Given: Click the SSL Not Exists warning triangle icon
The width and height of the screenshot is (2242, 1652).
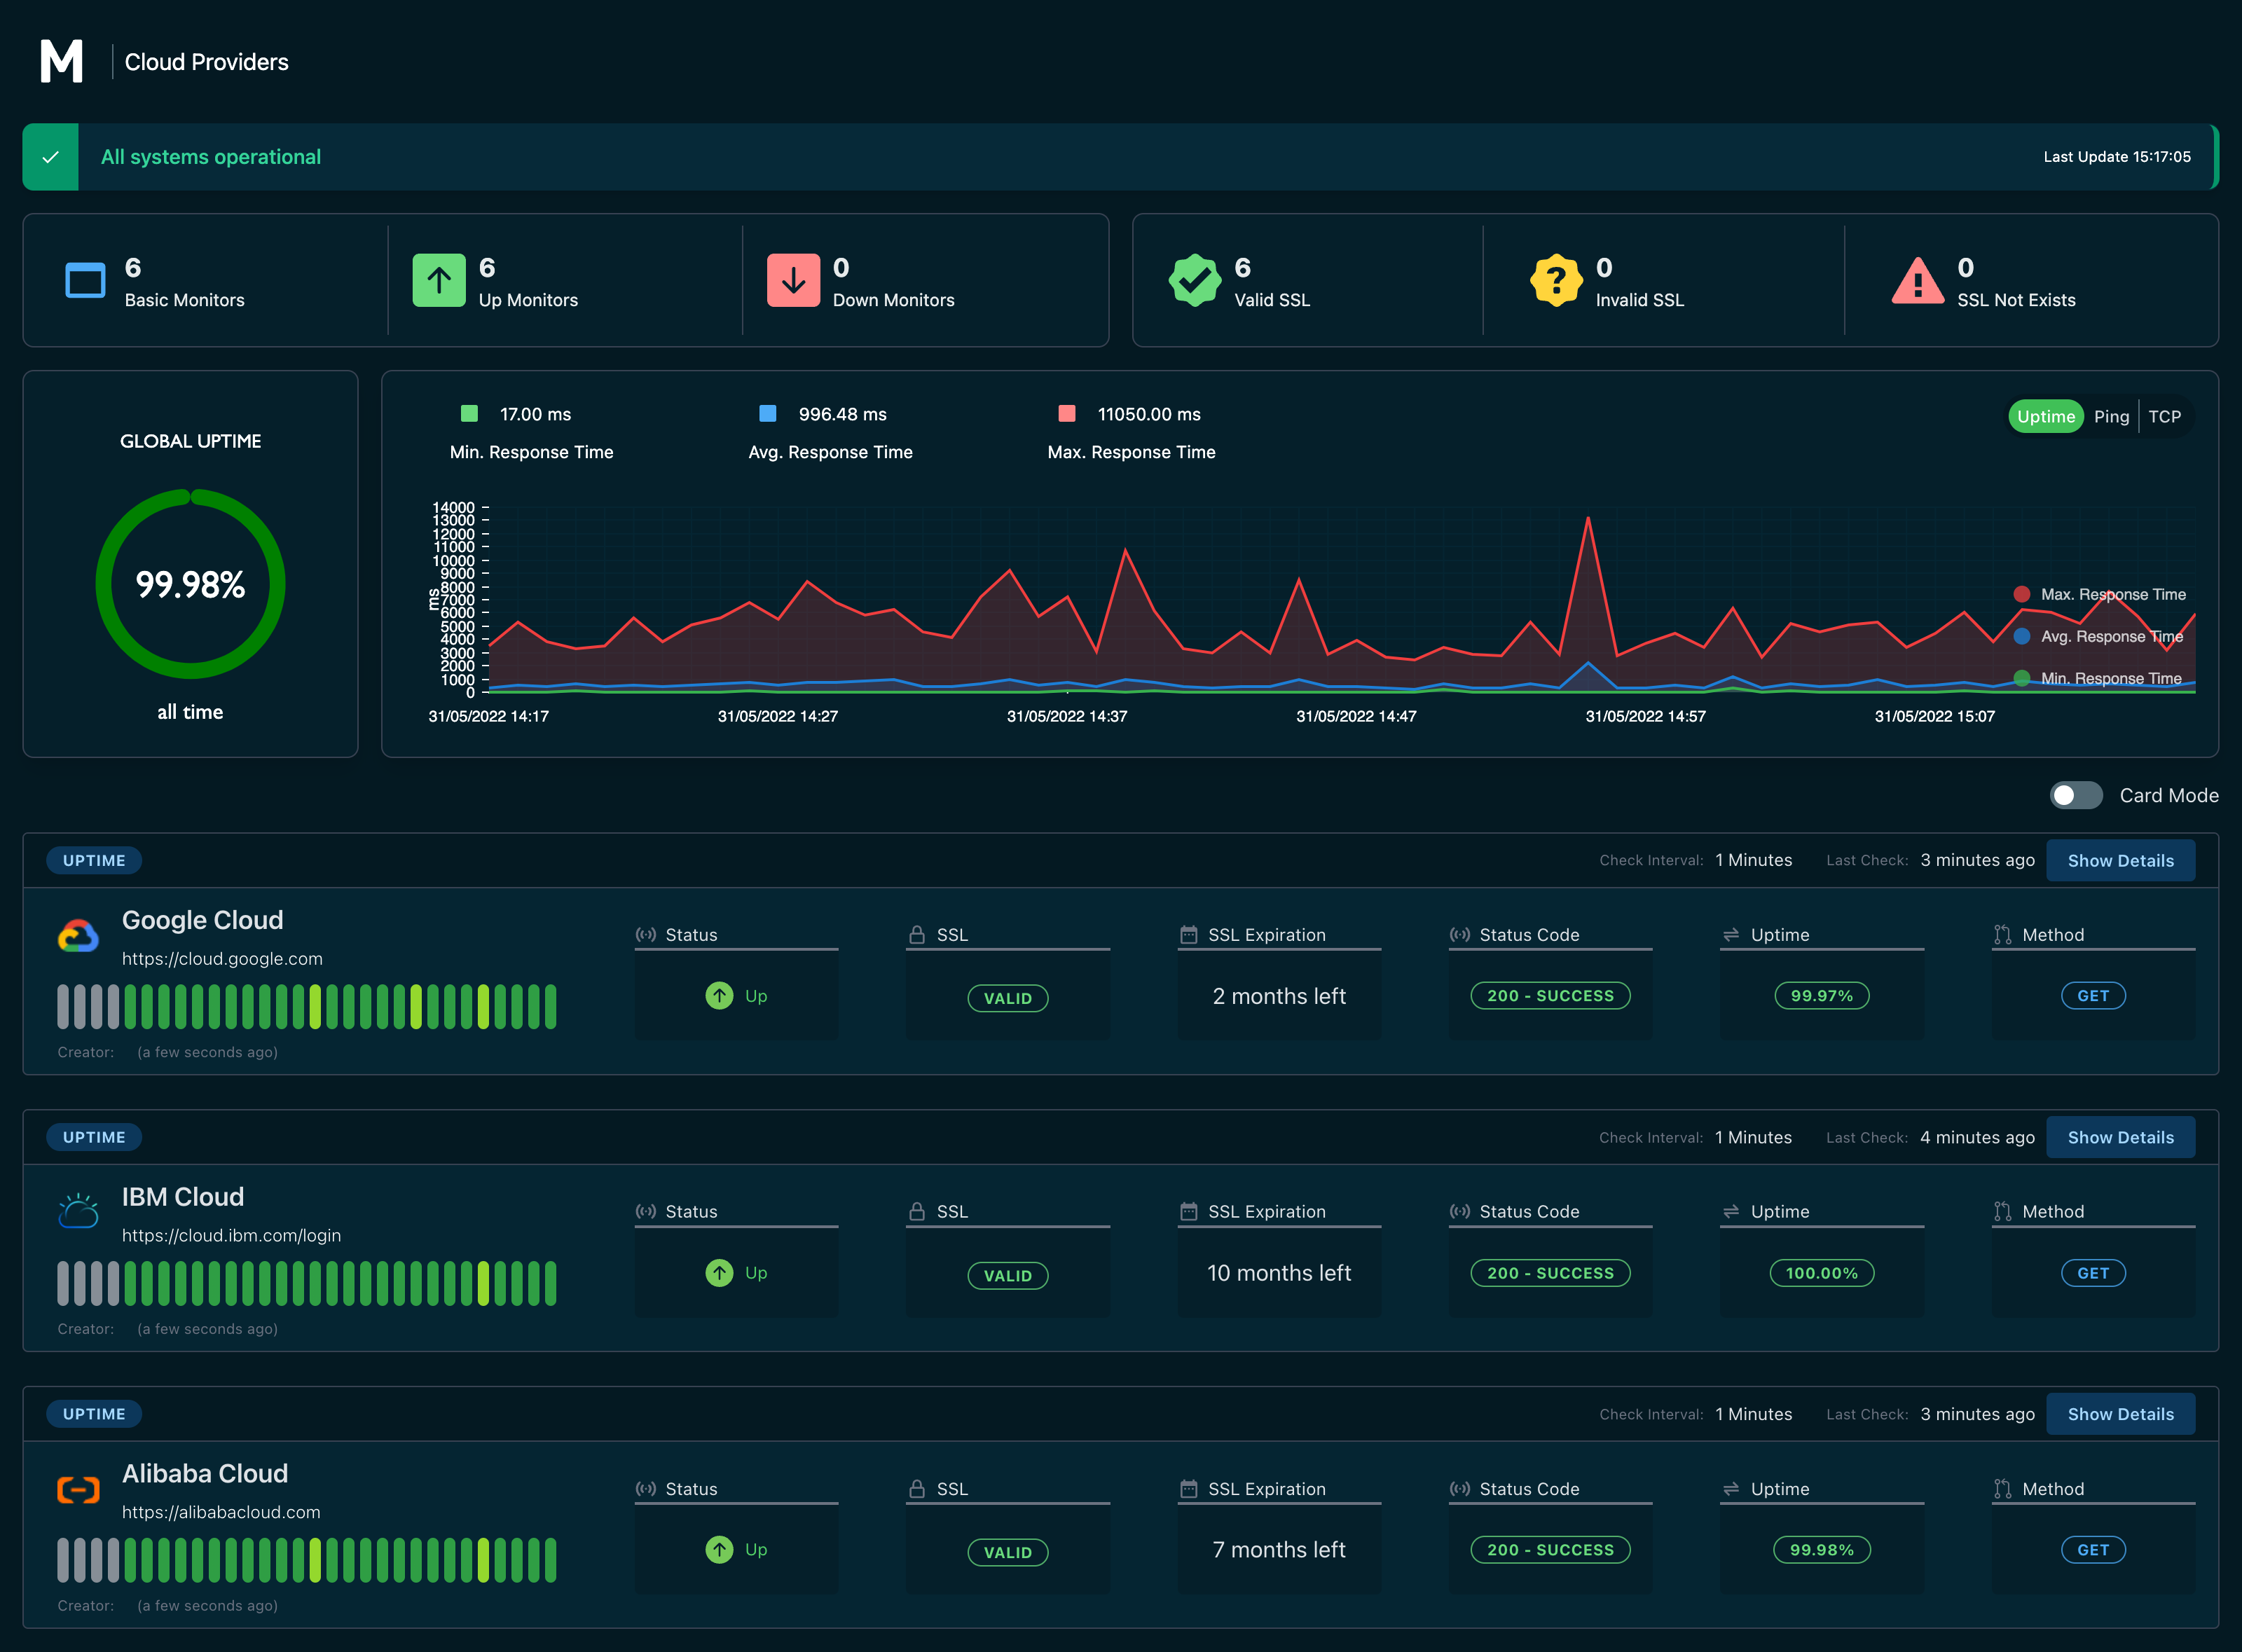Looking at the screenshot, I should 1918,280.
